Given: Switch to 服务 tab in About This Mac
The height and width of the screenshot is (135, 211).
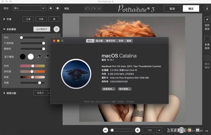Looking at the screenshot, I should tap(129, 41).
